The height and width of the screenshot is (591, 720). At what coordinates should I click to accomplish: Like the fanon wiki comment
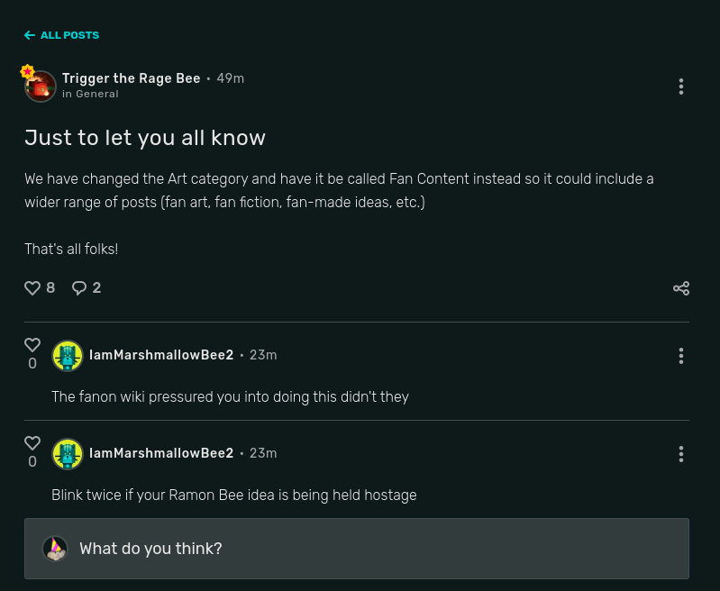pos(32,345)
